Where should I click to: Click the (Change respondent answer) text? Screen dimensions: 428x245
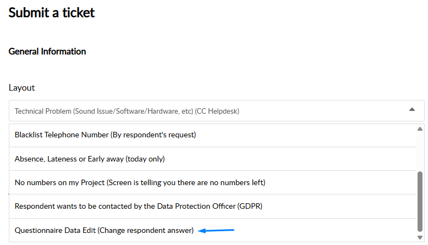(146, 231)
